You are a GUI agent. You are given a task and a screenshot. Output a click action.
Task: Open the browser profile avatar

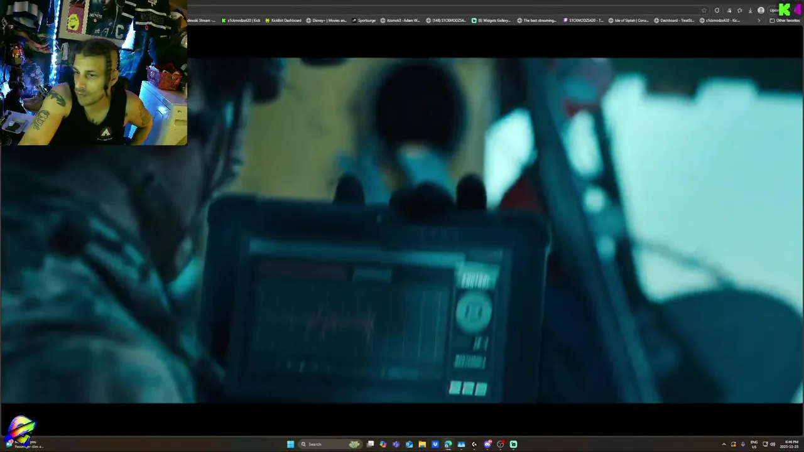tap(761, 10)
